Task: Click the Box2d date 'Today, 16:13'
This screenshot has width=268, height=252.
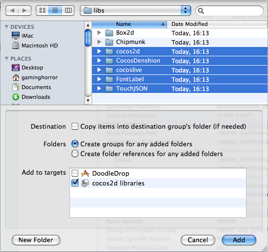Action: pos(190,33)
